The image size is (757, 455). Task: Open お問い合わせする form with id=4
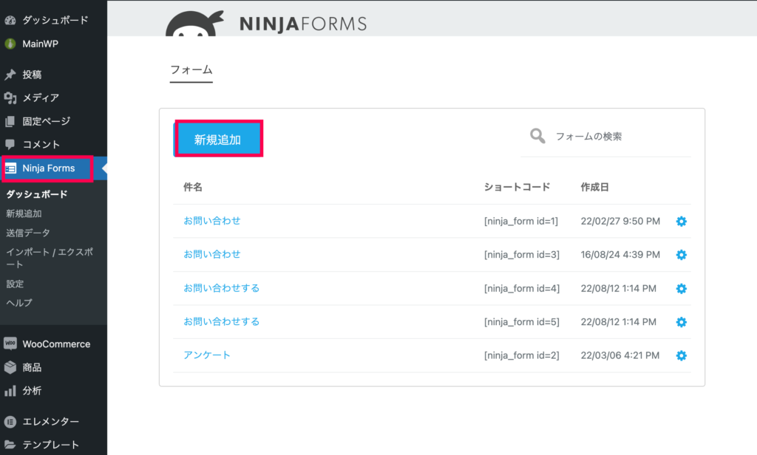point(221,288)
